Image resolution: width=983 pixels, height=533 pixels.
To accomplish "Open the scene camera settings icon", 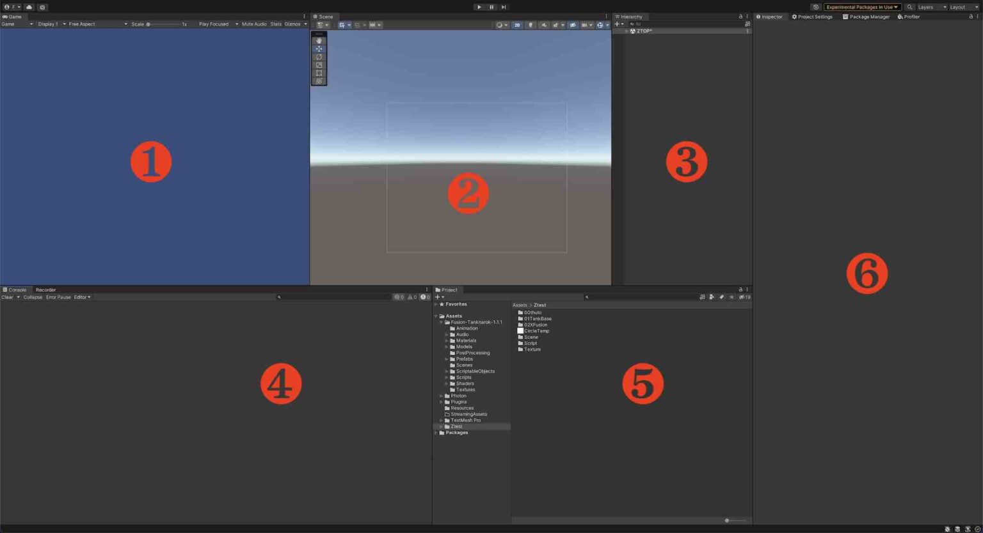I will pos(600,25).
